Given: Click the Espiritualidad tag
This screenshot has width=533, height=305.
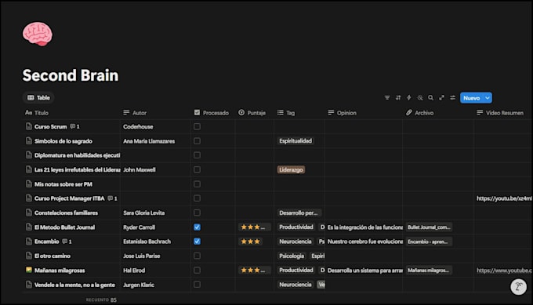Looking at the screenshot, I should (296, 141).
